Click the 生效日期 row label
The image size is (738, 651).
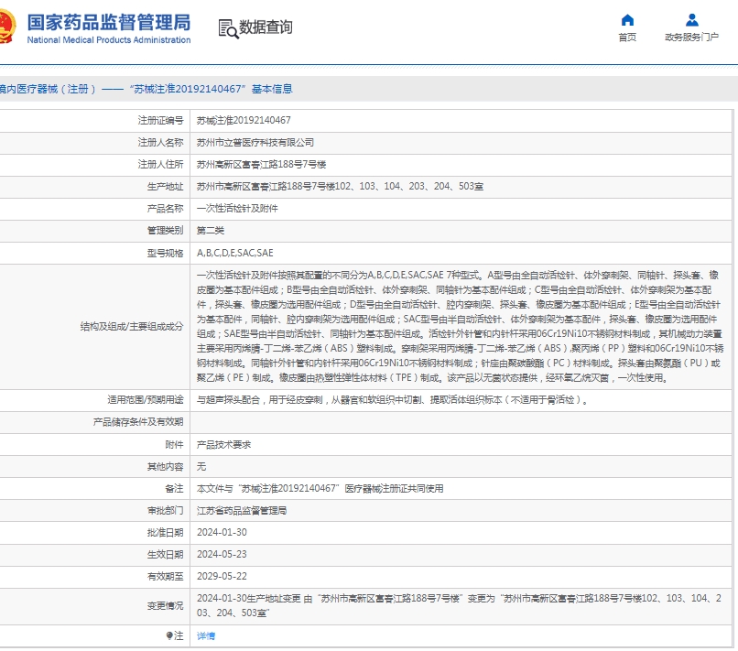[165, 555]
